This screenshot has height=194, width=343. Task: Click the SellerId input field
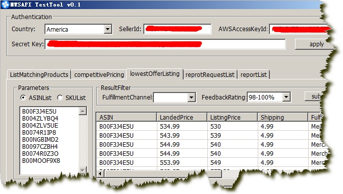coord(178,29)
